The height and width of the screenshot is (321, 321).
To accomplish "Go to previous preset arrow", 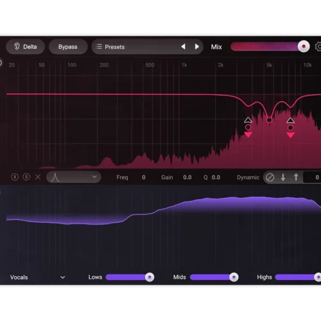I will (x=183, y=47).
